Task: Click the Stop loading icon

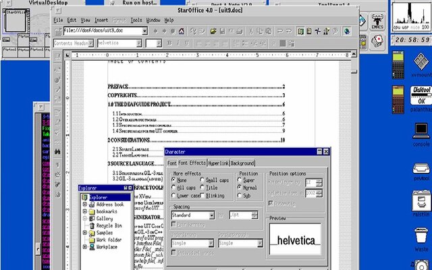Action: 173,31
